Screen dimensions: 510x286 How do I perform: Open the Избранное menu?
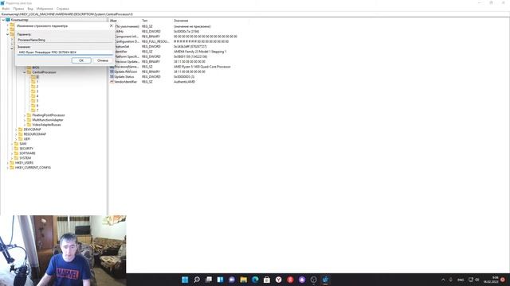click(45, 9)
